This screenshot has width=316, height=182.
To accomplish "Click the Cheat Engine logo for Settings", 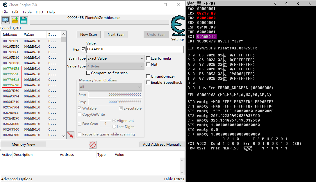I will (x=178, y=26).
